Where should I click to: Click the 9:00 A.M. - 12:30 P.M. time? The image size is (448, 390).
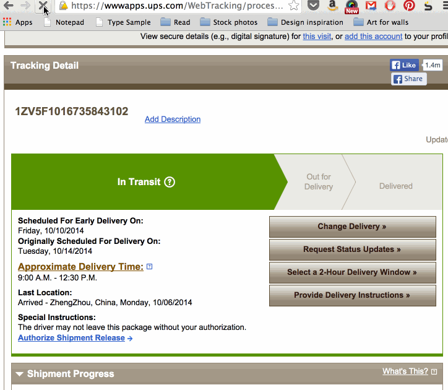pyautogui.click(x=58, y=278)
